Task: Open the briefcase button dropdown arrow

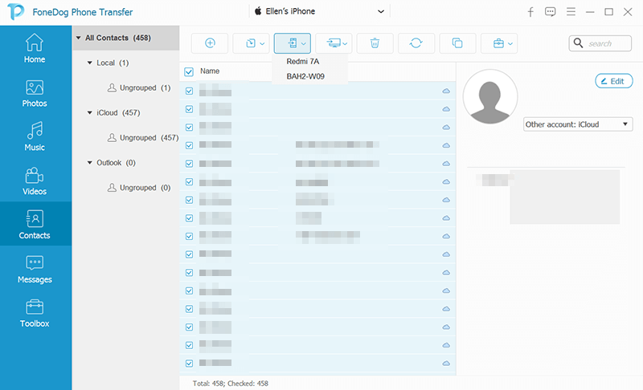Action: (x=510, y=43)
